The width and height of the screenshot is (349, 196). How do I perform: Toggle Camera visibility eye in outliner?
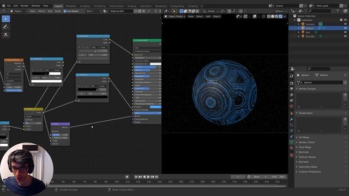[x=345, y=24]
